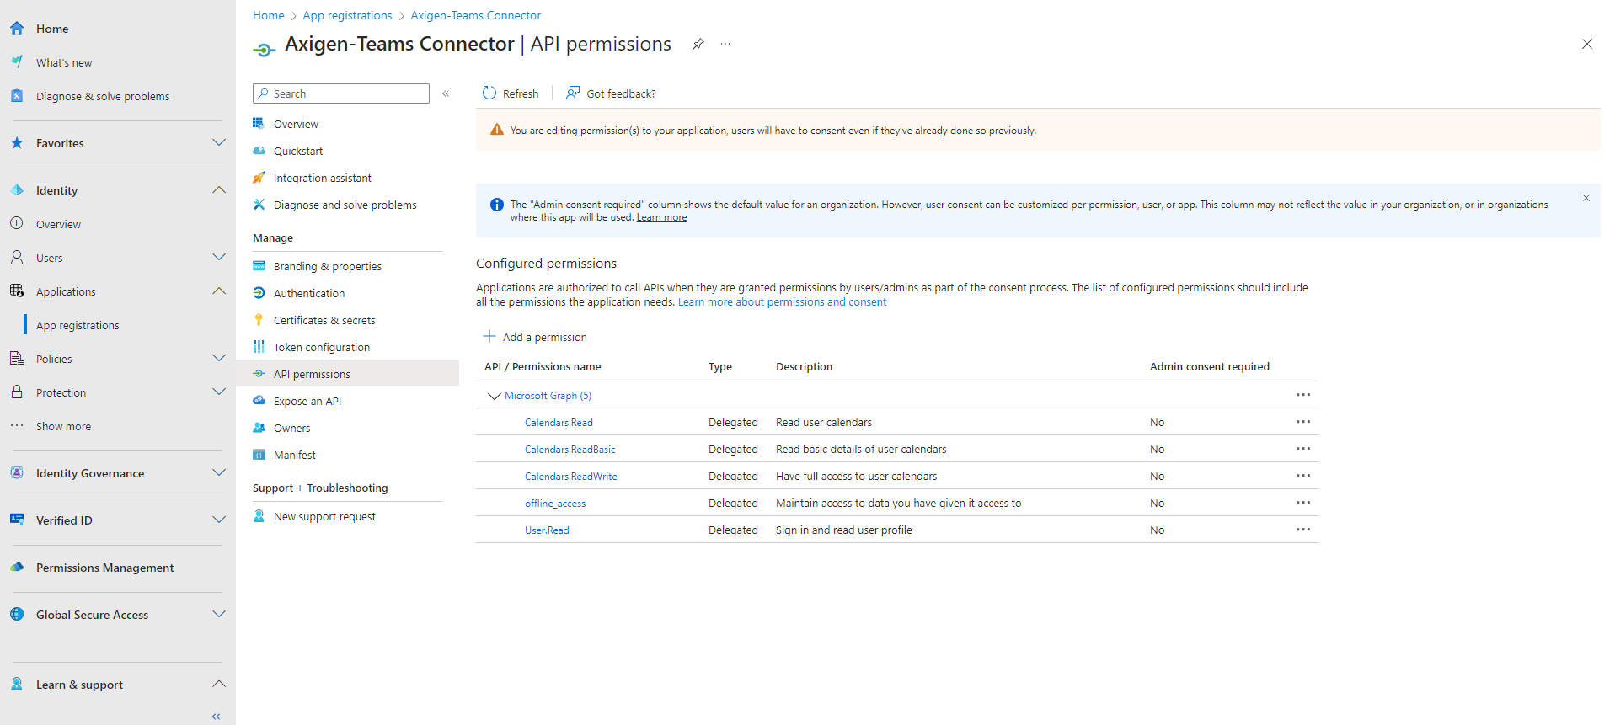This screenshot has height=725, width=1615.
Task: Open the offline_access permission link
Action: (x=554, y=504)
